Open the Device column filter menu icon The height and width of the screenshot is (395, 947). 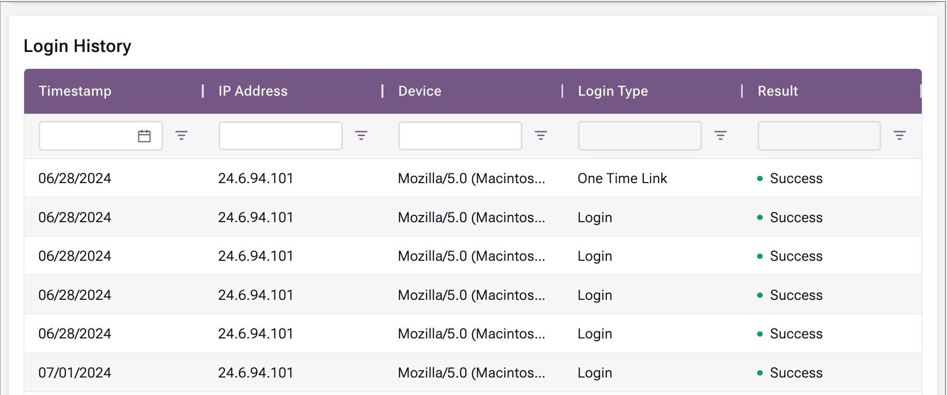(540, 136)
